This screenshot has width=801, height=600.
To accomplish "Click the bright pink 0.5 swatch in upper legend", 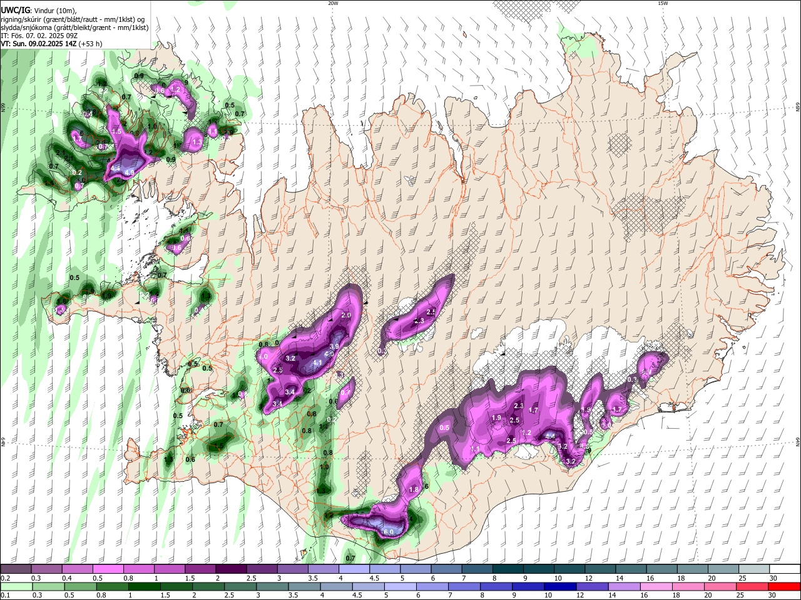I will [x=108, y=569].
